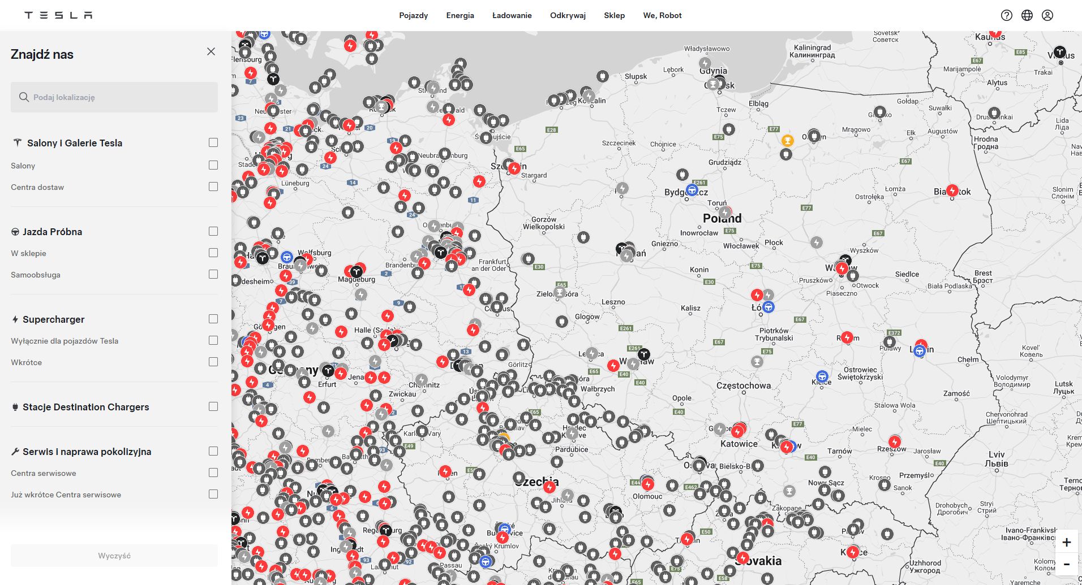Select the blue test drive pin at Kielce
This screenshot has width=1082, height=585.
tap(822, 376)
